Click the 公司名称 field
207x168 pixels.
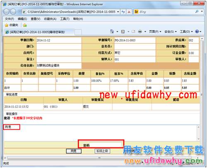(x=59, y=66)
